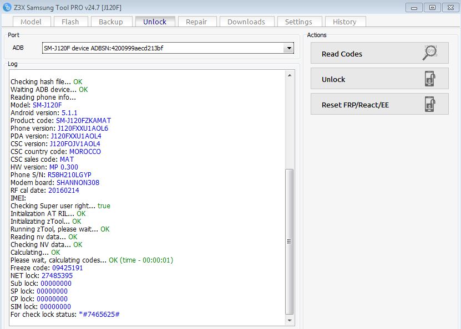Close the Z3X Samsung Tool window

point(450,8)
